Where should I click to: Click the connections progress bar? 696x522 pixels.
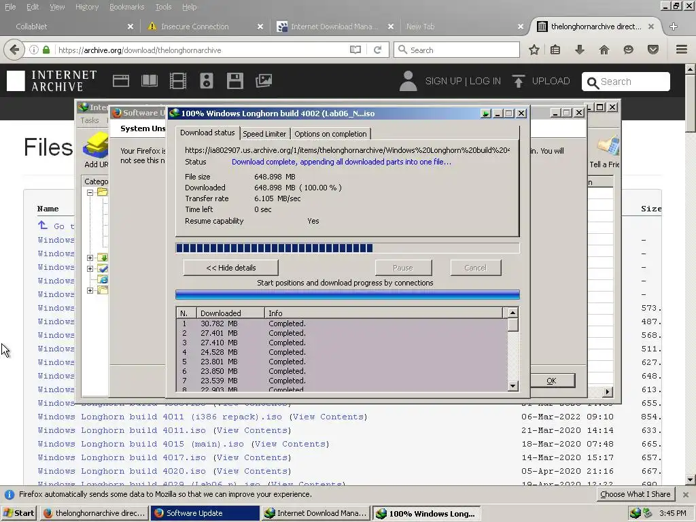(x=347, y=294)
